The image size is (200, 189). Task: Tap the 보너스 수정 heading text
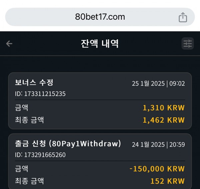click(x=34, y=82)
